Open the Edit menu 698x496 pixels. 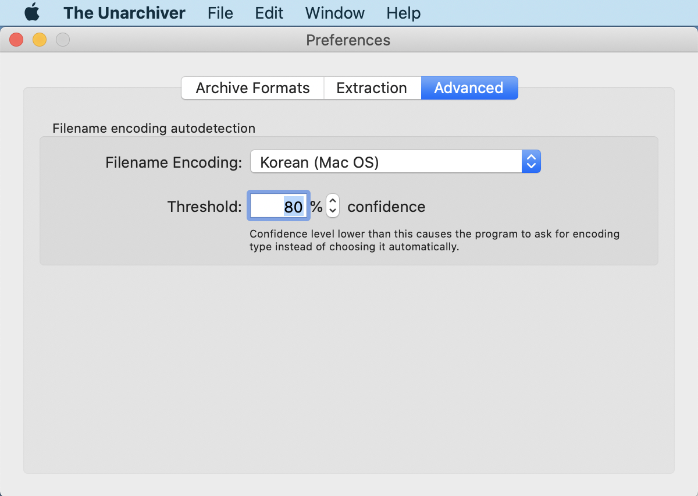(x=269, y=13)
